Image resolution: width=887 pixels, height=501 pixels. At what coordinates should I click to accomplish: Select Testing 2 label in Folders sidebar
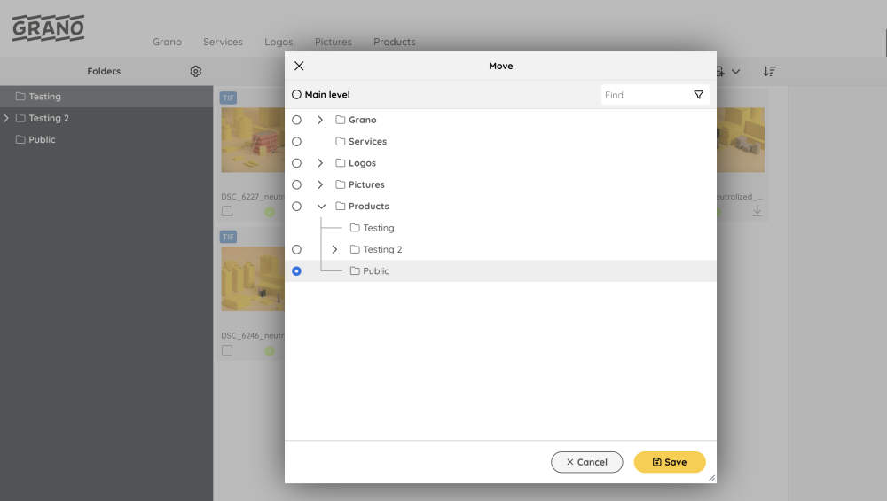(x=49, y=118)
